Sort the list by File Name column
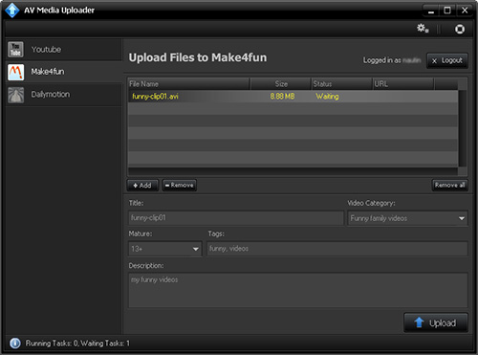Image resolution: width=478 pixels, height=355 pixels. 188,84
